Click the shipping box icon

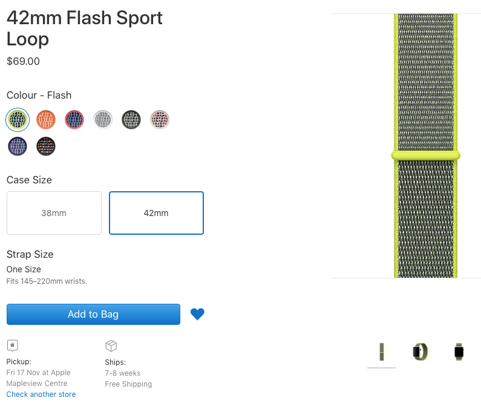tap(111, 345)
